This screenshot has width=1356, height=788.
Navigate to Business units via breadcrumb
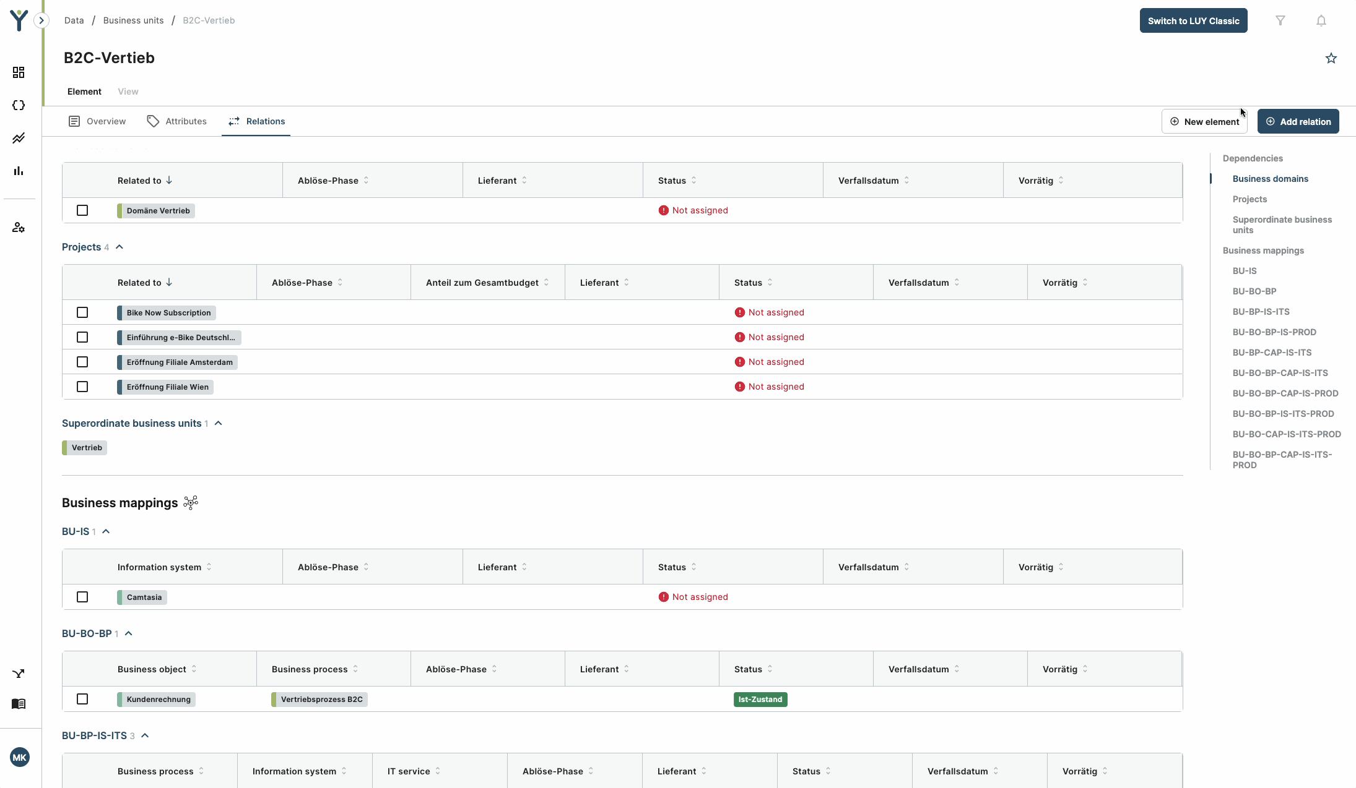coord(133,20)
